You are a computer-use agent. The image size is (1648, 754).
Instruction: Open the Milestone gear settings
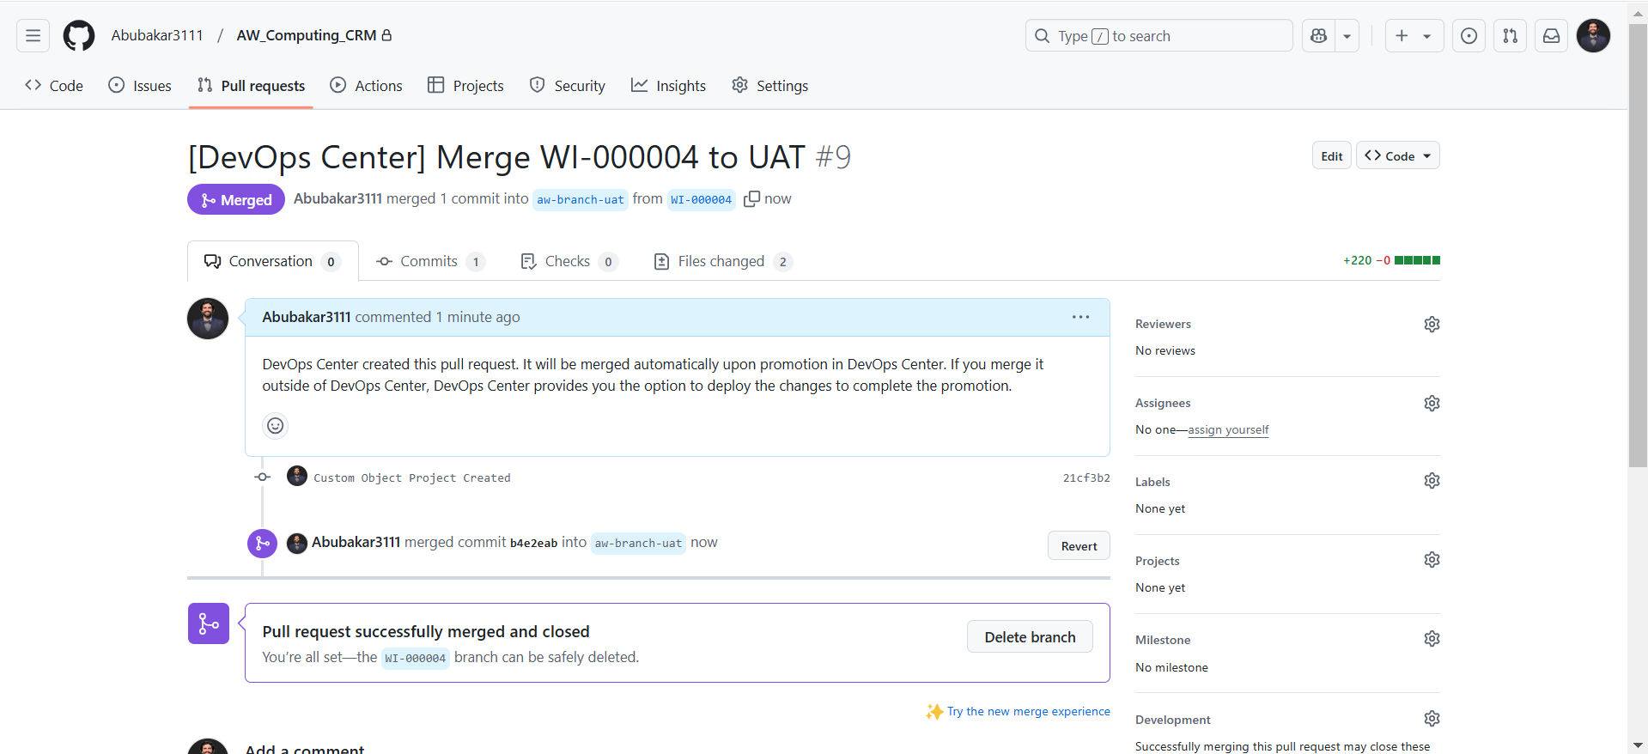click(x=1432, y=638)
